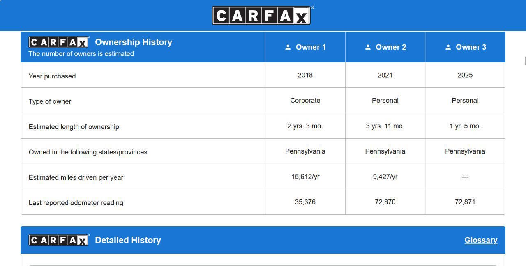
Task: Click the '1 yr. 5 mo.' ownership length
Action: coord(465,126)
